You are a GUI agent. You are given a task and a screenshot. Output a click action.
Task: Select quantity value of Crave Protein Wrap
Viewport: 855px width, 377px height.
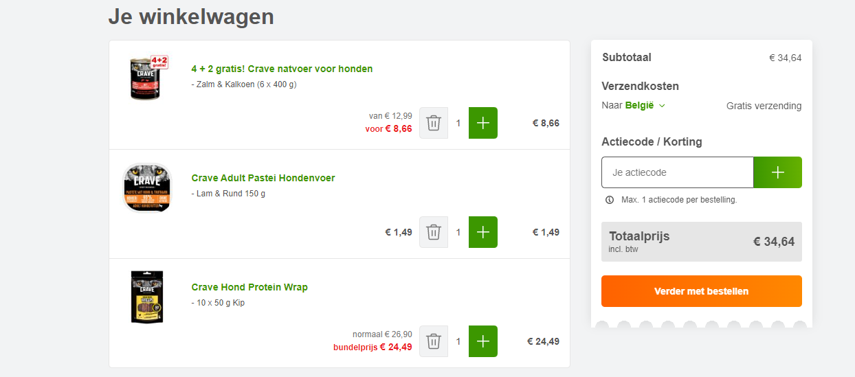[x=458, y=341]
